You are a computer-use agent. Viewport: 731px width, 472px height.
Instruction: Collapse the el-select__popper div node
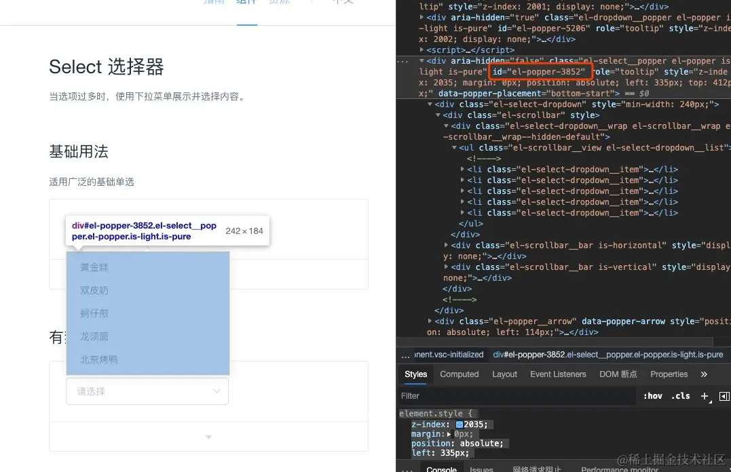pyautogui.click(x=421, y=61)
